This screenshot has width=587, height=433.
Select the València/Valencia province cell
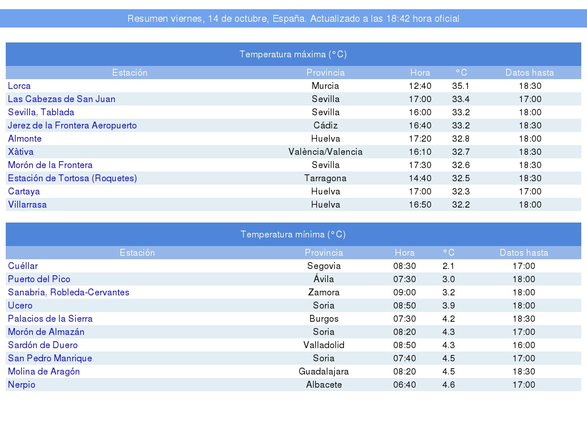point(326,152)
